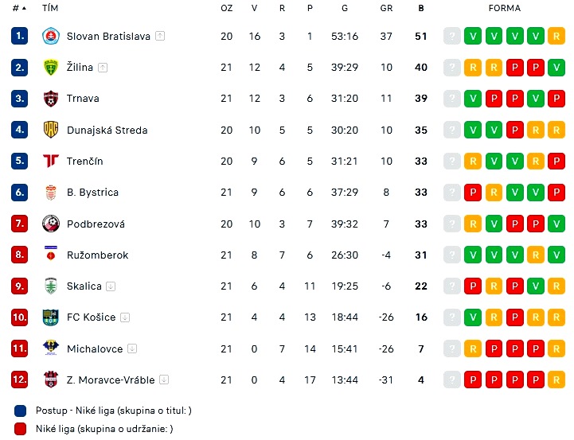
Task: Open the Z. Moravce-Vráble club badge
Action: (51, 380)
